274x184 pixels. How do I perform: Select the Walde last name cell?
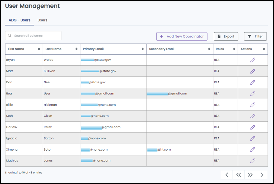point(62,60)
